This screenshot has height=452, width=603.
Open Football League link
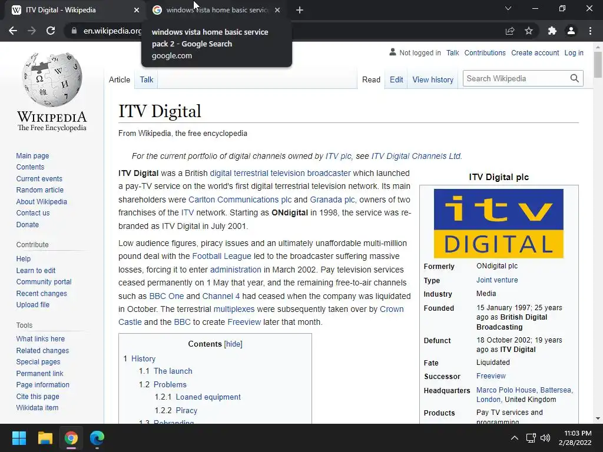pyautogui.click(x=221, y=256)
